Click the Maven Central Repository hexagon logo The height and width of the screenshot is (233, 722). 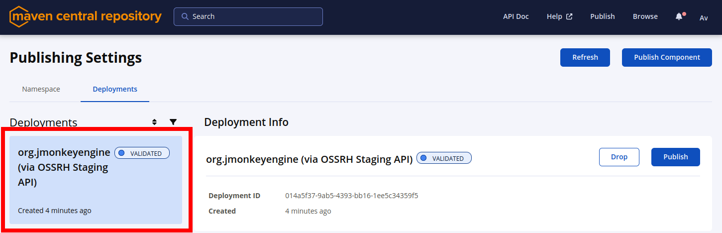click(19, 16)
